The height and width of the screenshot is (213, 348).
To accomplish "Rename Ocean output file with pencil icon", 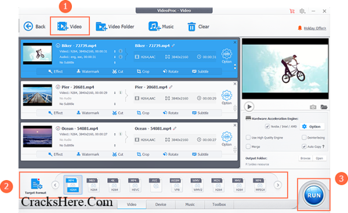I will (x=175, y=128).
